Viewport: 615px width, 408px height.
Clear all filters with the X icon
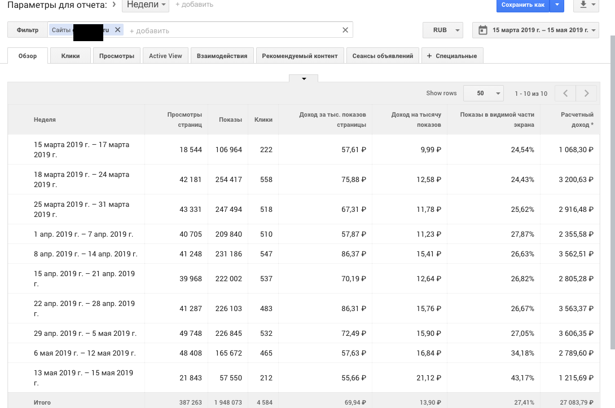(345, 30)
